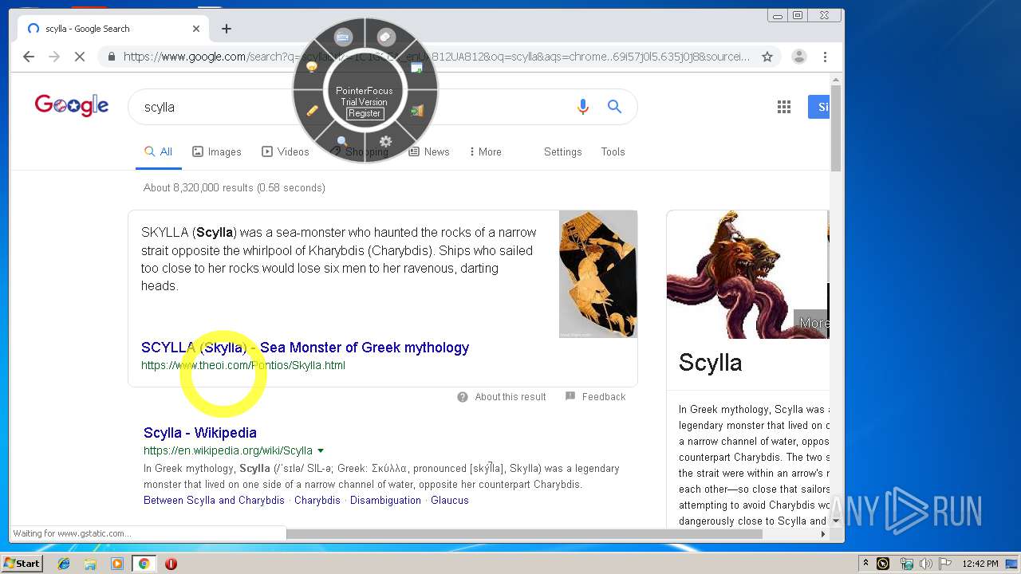Click the Google logo

click(72, 105)
